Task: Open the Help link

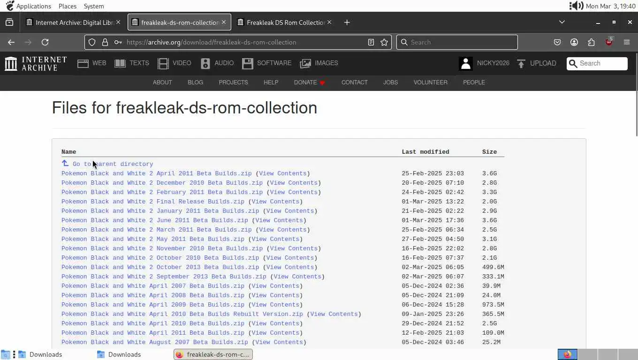Action: [271, 82]
